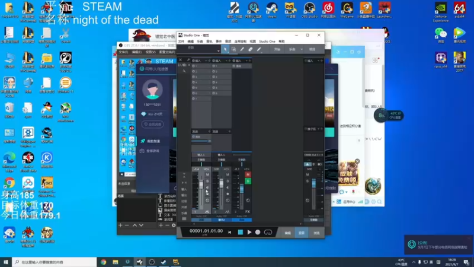474x267 pixels.
Task: Switch to the 浏览 view tab in Studio One
Action: [x=316, y=233]
